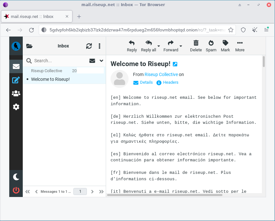Delete the message with trash icon
The width and height of the screenshot is (275, 221).
coord(196,46)
